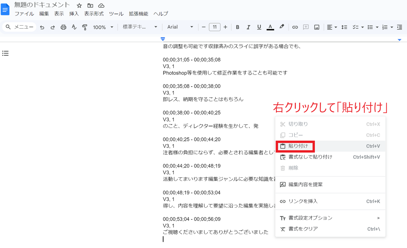Click the timestamp 00;00;31;05 - 00;00;35;08
Image resolution: width=407 pixels, height=248 pixels.
192,60
